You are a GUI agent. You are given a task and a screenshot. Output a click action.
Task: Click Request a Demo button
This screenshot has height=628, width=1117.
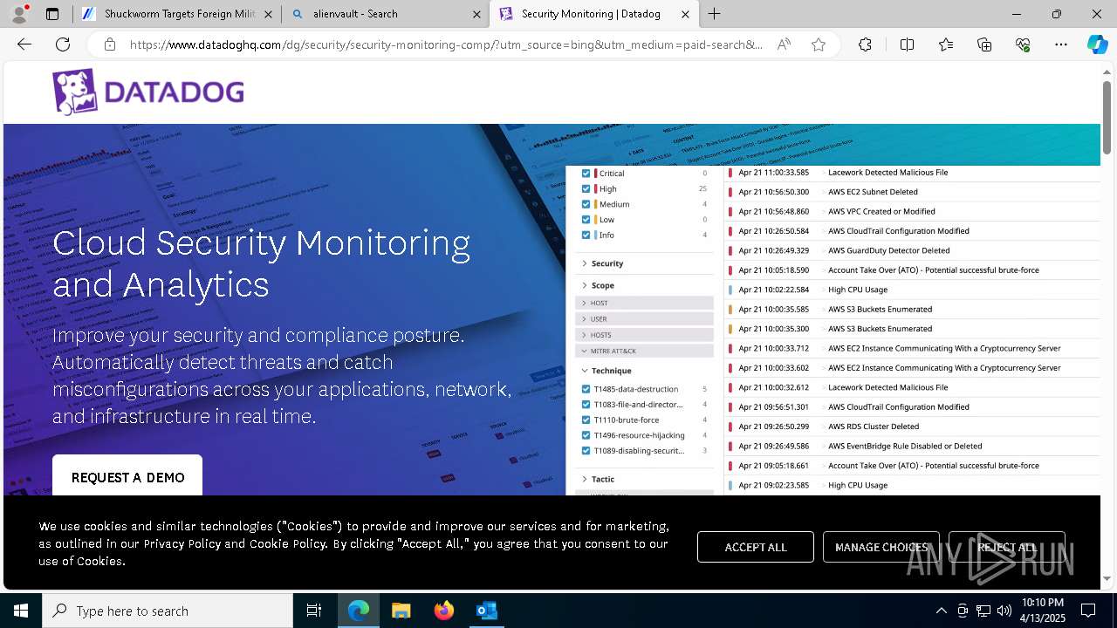[x=127, y=477]
